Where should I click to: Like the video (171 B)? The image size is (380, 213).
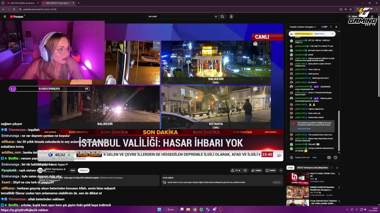pyautogui.click(x=236, y=170)
